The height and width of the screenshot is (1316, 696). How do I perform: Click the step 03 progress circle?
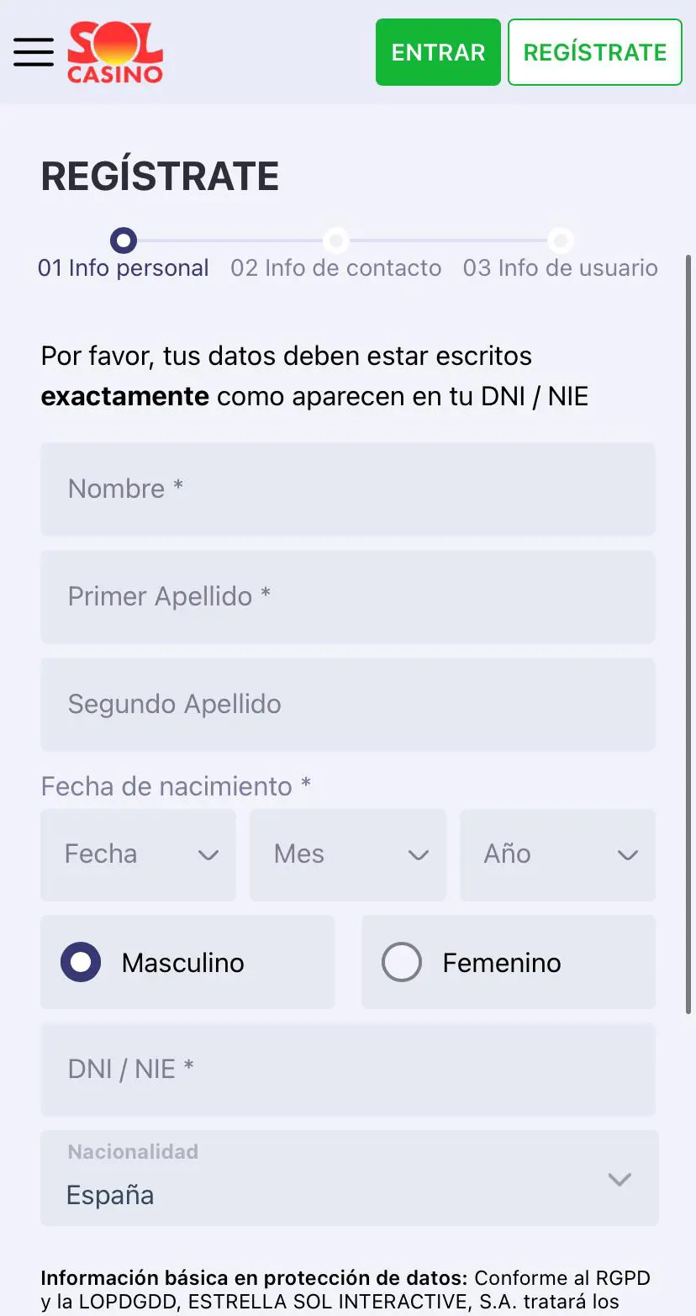click(561, 241)
